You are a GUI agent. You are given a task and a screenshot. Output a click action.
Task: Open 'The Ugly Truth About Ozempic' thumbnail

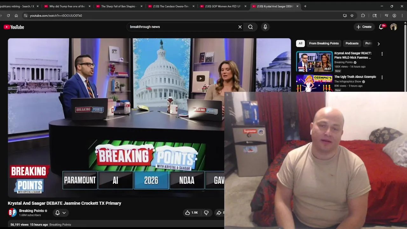point(314,83)
